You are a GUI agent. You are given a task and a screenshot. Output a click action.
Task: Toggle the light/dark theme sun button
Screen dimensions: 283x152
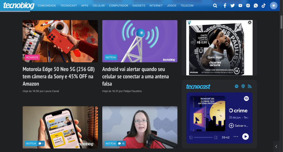[x=274, y=5]
